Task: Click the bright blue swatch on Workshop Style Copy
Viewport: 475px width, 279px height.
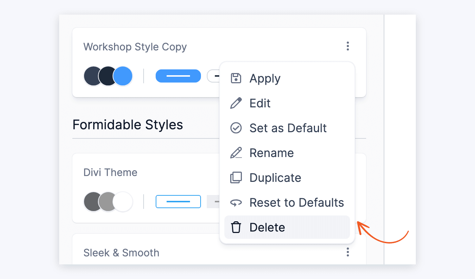Action: [x=123, y=76]
